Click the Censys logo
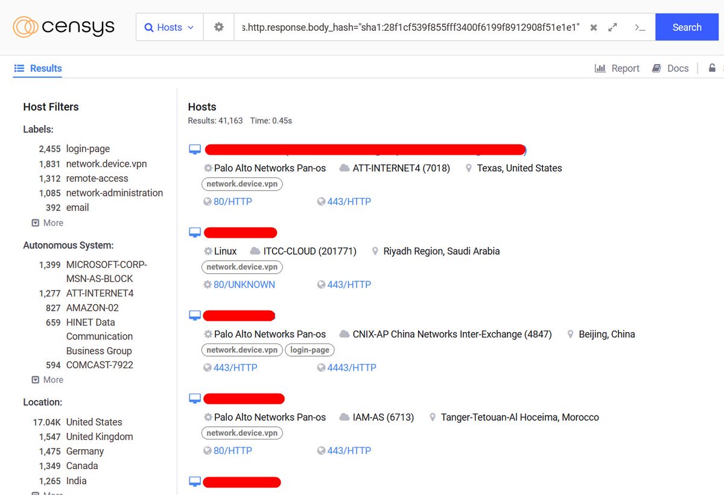 click(x=63, y=27)
